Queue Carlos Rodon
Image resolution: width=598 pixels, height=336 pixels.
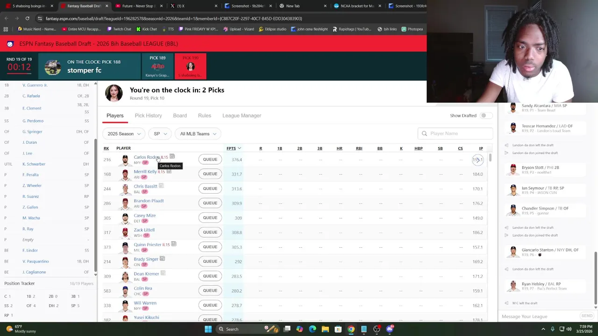(x=210, y=160)
